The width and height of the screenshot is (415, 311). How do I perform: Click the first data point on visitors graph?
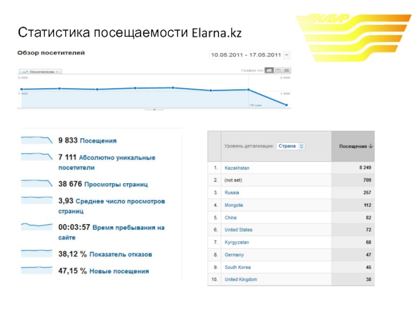point(22,89)
